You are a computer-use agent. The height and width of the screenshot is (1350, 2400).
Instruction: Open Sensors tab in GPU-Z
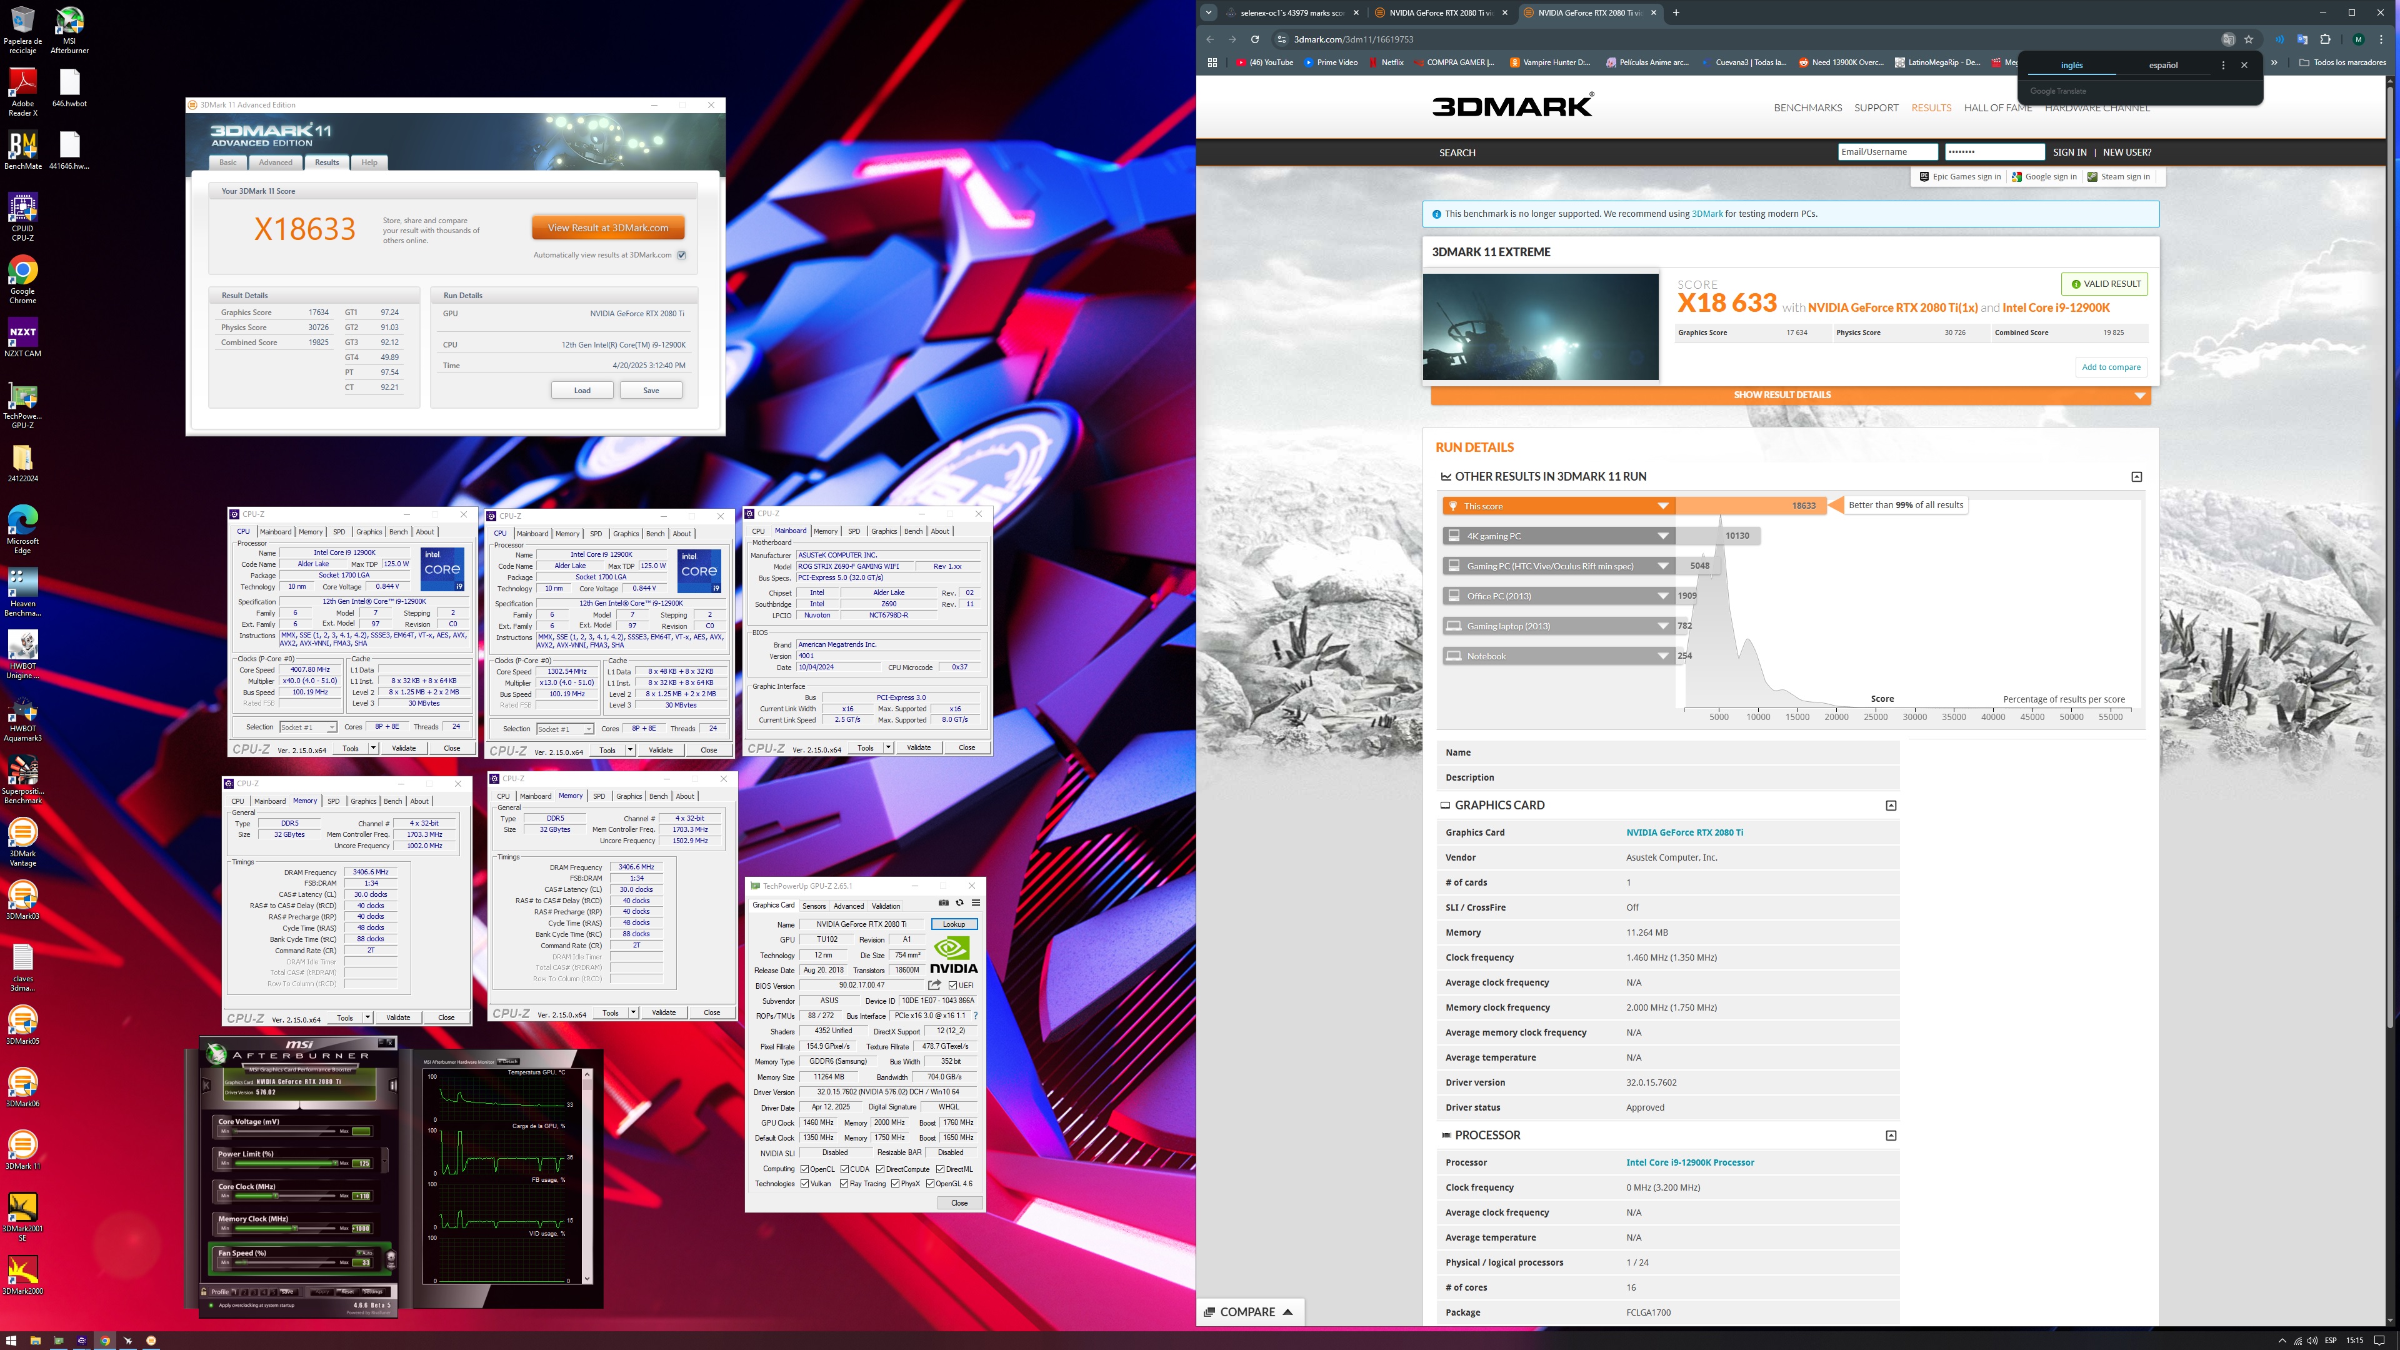tap(814, 906)
